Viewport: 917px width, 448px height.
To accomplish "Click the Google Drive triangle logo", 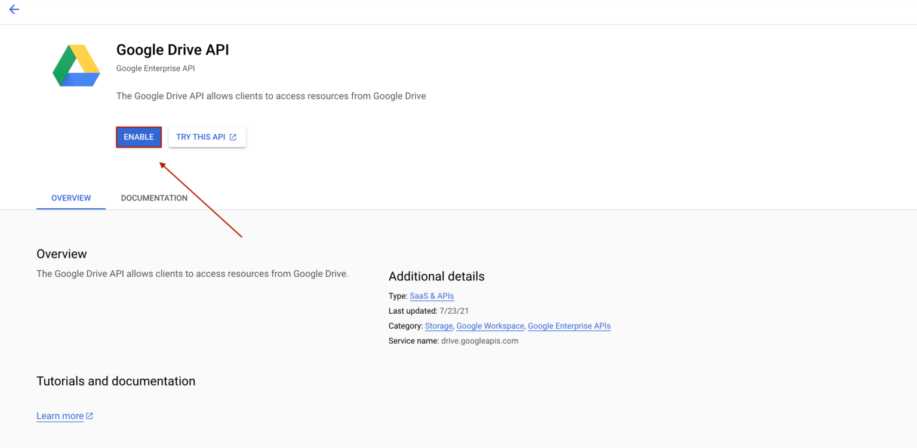I will pyautogui.click(x=76, y=65).
